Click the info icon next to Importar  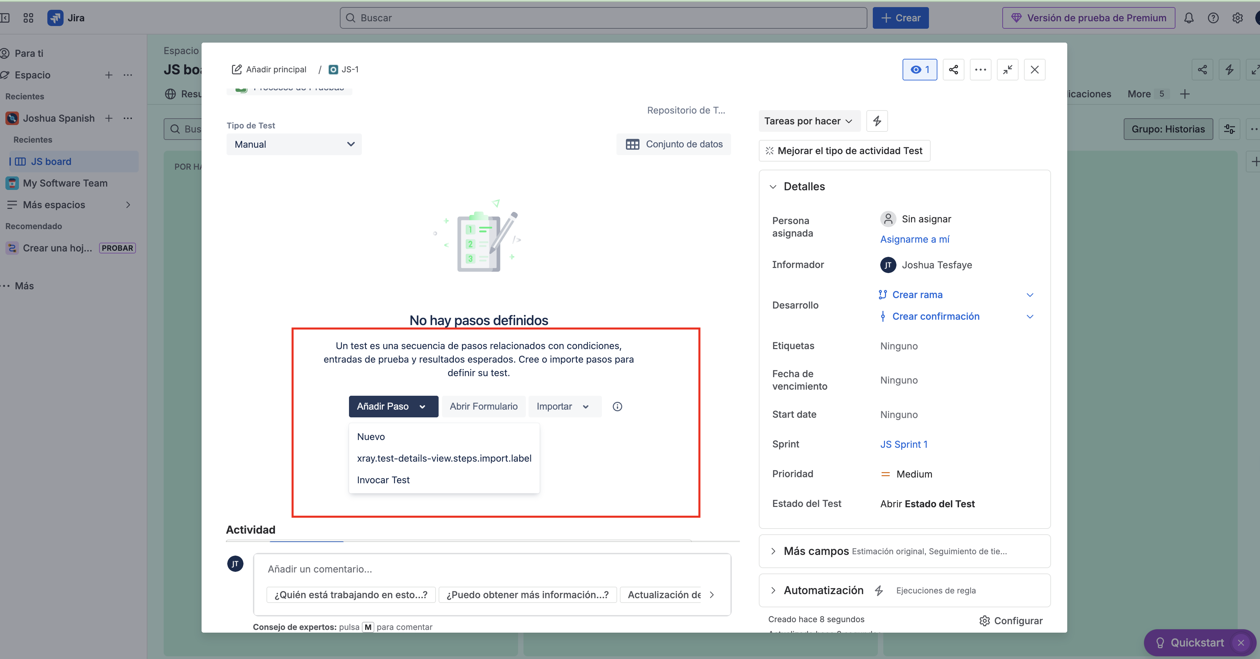point(617,406)
